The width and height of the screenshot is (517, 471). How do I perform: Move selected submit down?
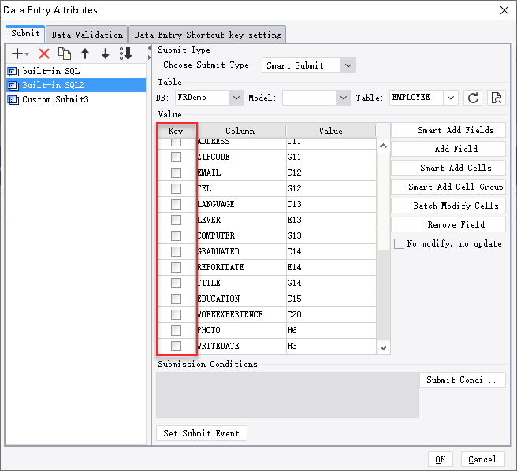coord(105,54)
